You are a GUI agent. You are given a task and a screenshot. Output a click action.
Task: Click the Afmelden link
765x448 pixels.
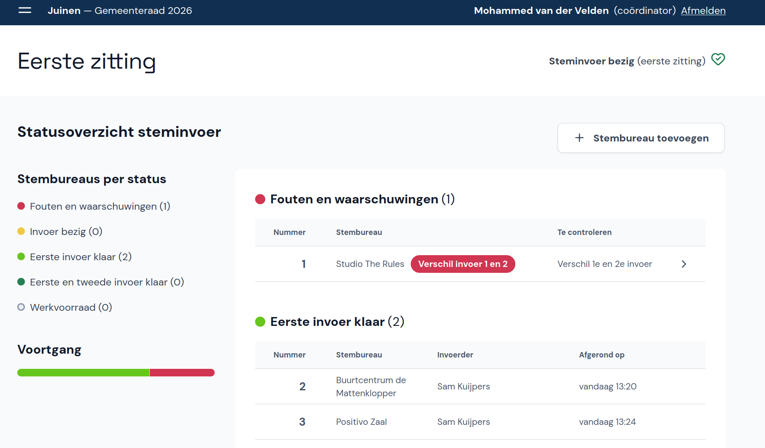point(703,11)
